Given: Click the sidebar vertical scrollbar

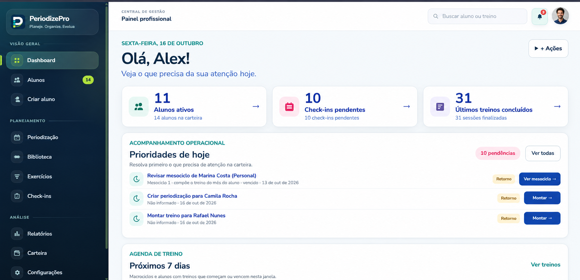Looking at the screenshot, I should [106, 127].
